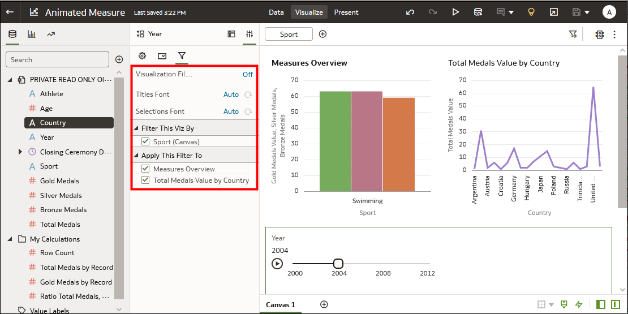Click the preview play icon in header
628x314 pixels.
[455, 12]
